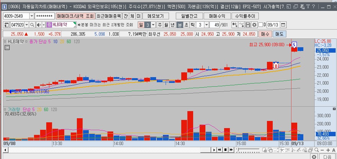Click the red 매수 buy button

pyautogui.click(x=266, y=34)
